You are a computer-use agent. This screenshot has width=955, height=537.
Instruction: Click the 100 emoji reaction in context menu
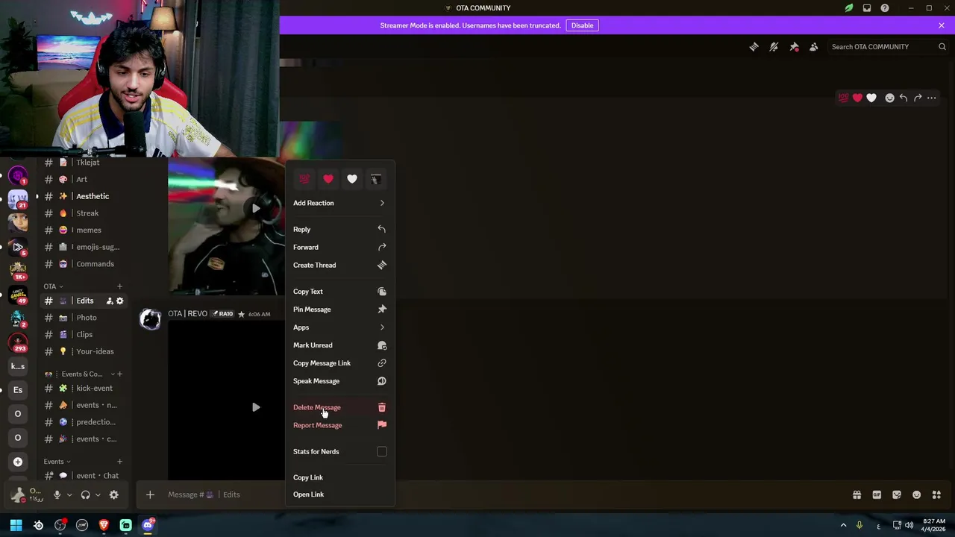tap(304, 179)
